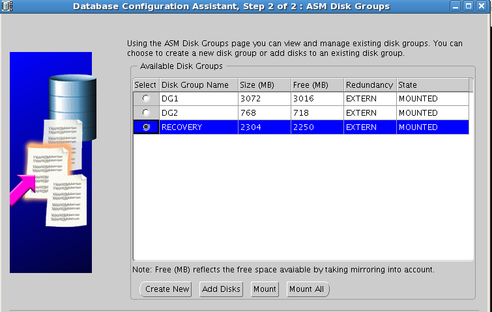Click the State column header
The height and width of the screenshot is (312, 492).
(x=433, y=84)
